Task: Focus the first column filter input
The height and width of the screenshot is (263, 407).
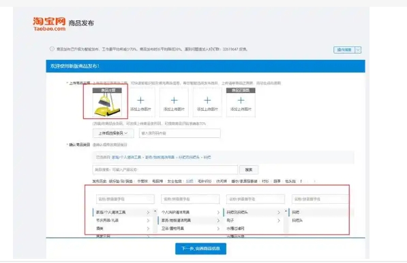Action: click(125, 199)
